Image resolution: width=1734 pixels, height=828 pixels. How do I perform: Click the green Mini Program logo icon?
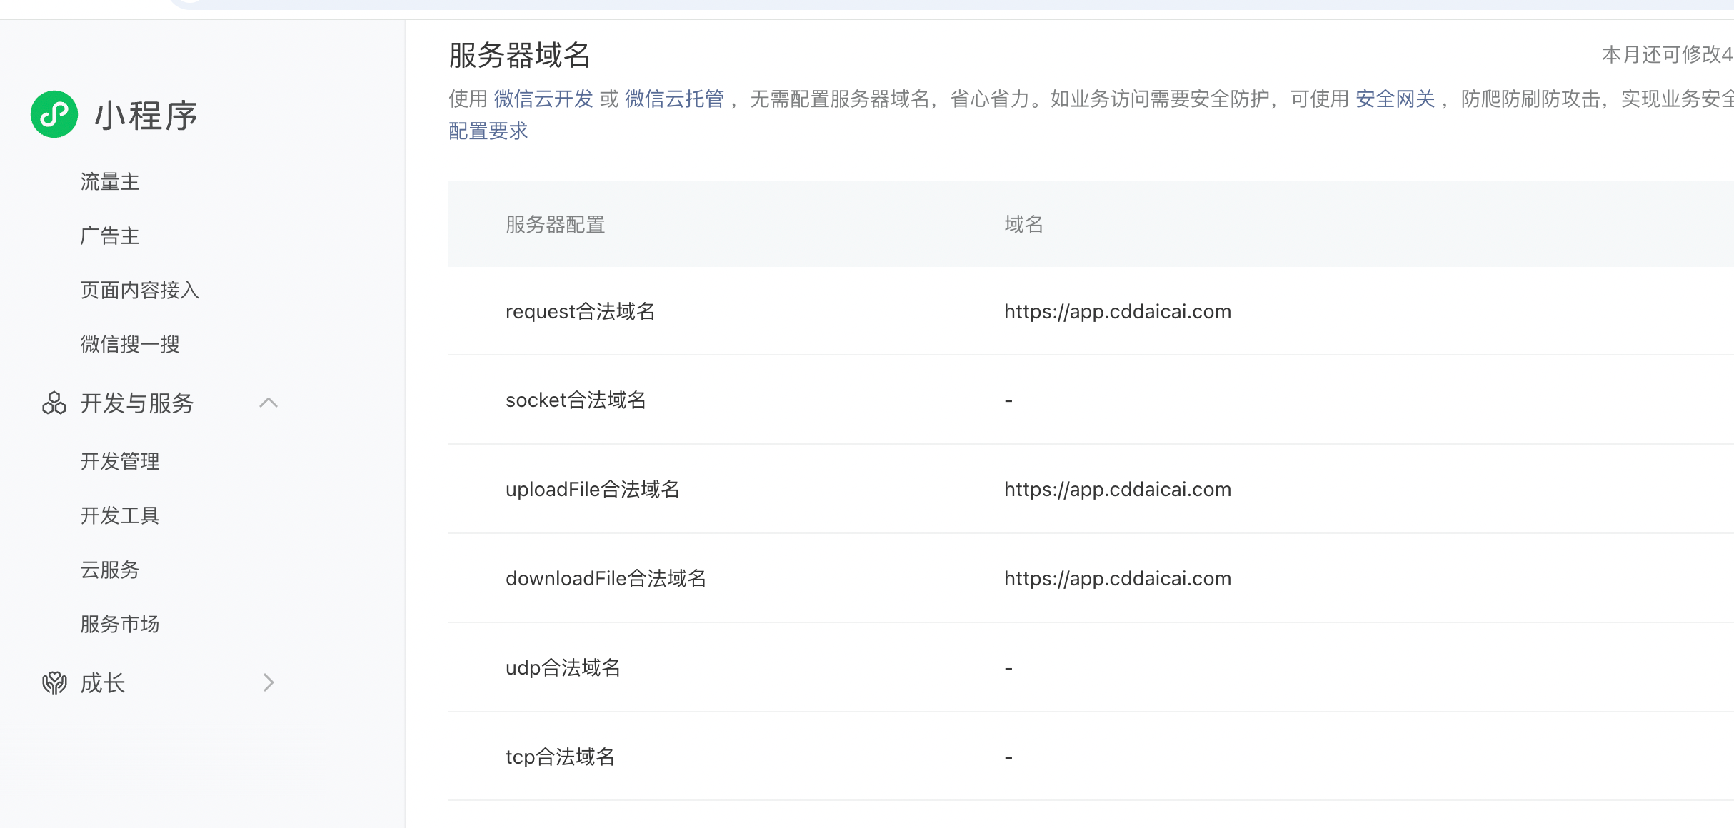[54, 114]
